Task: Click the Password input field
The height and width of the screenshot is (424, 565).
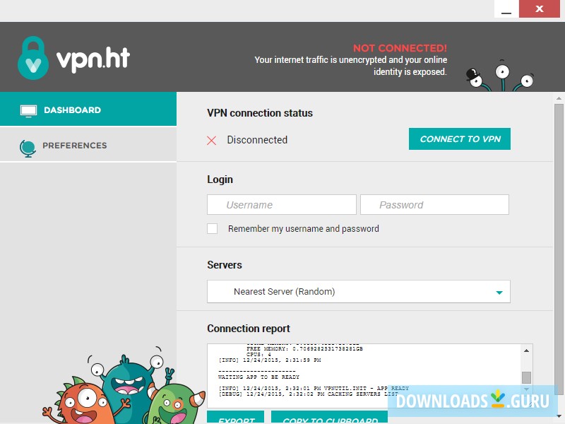Action: tap(434, 204)
